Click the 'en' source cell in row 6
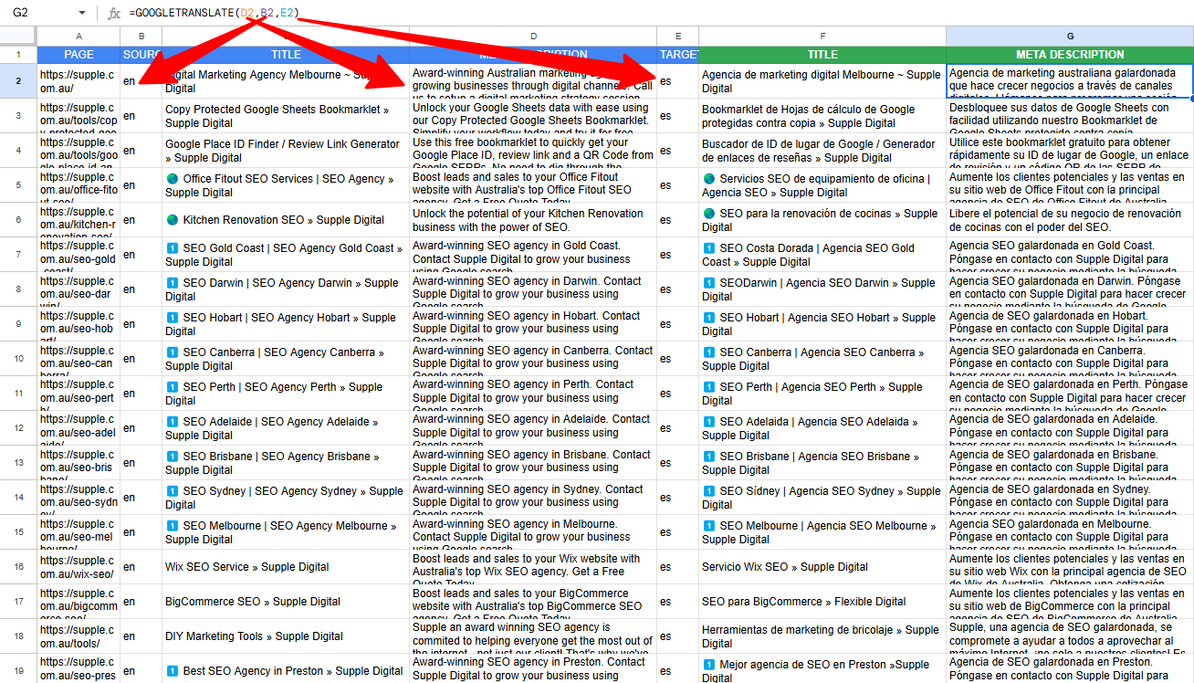The image size is (1194, 683). click(141, 220)
